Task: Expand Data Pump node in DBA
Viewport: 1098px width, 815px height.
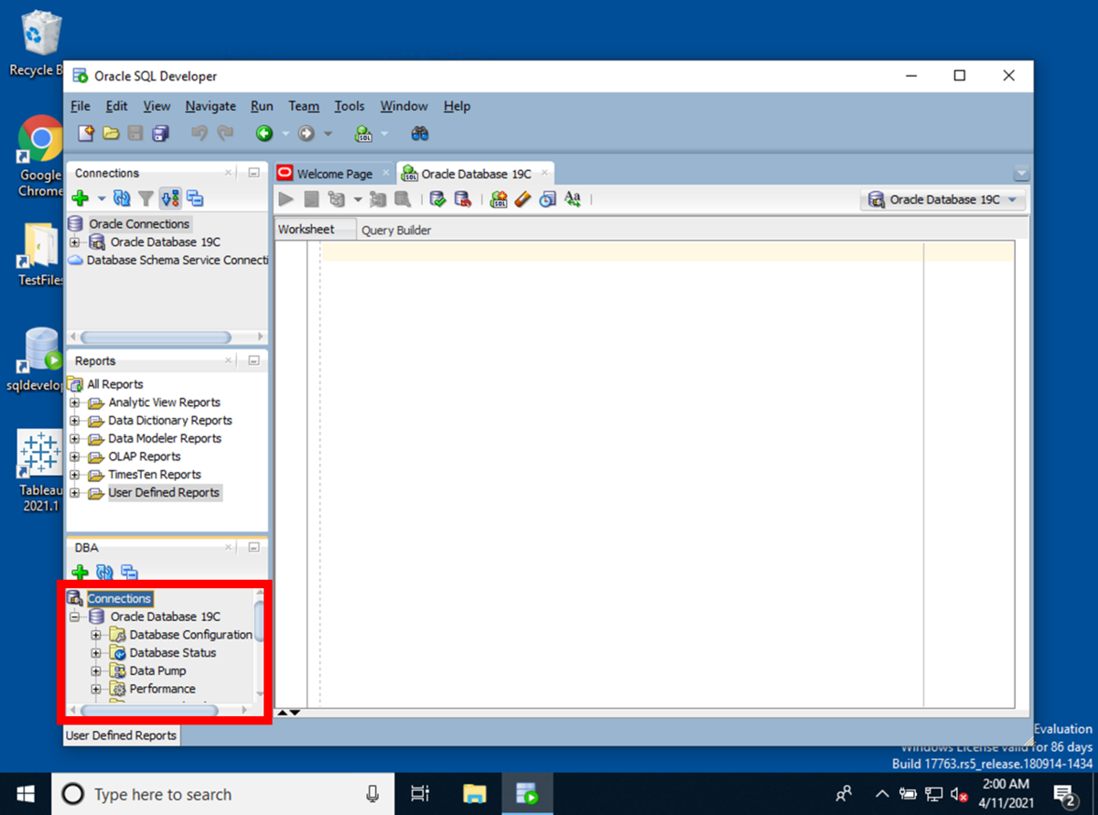Action: [96, 670]
